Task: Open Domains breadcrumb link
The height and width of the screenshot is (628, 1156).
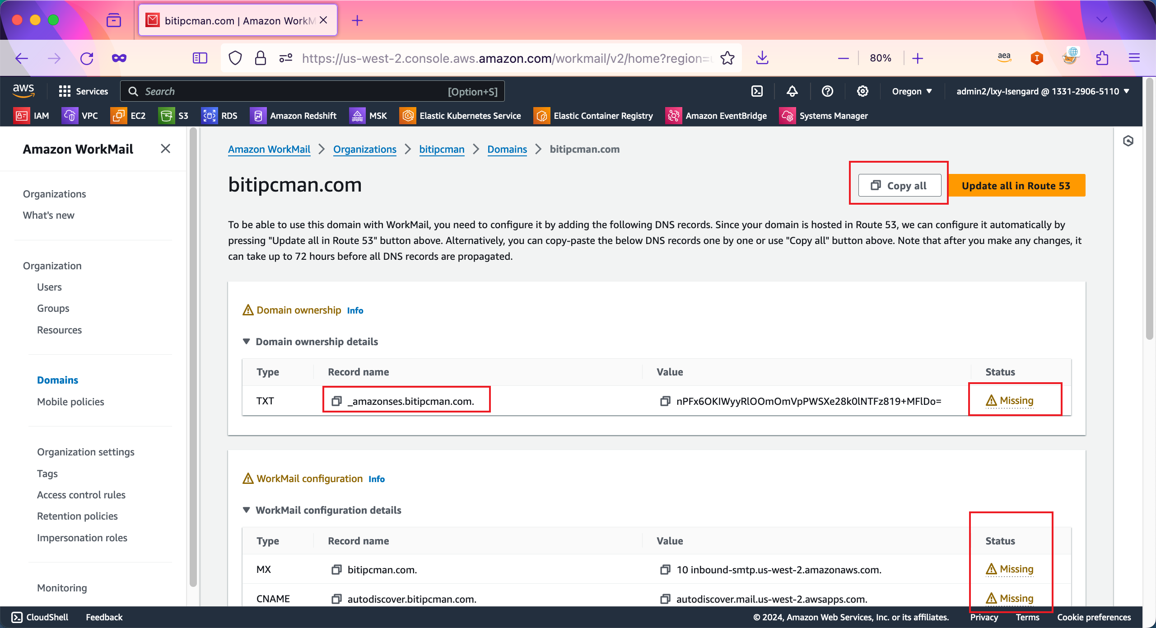Action: click(507, 149)
